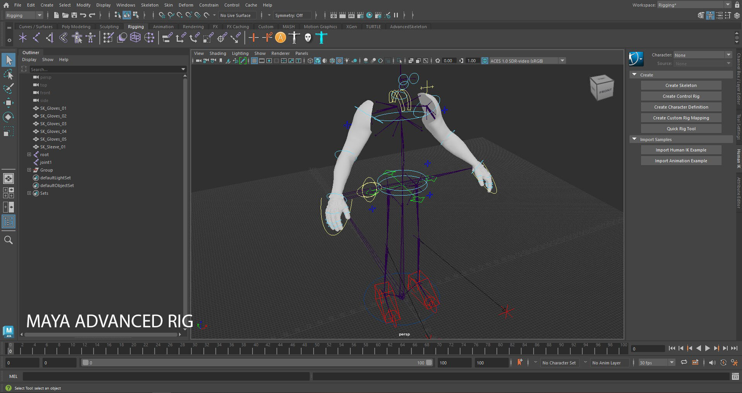Expand the Sets node in Outliner
This screenshot has height=393, width=742.
pyautogui.click(x=29, y=193)
